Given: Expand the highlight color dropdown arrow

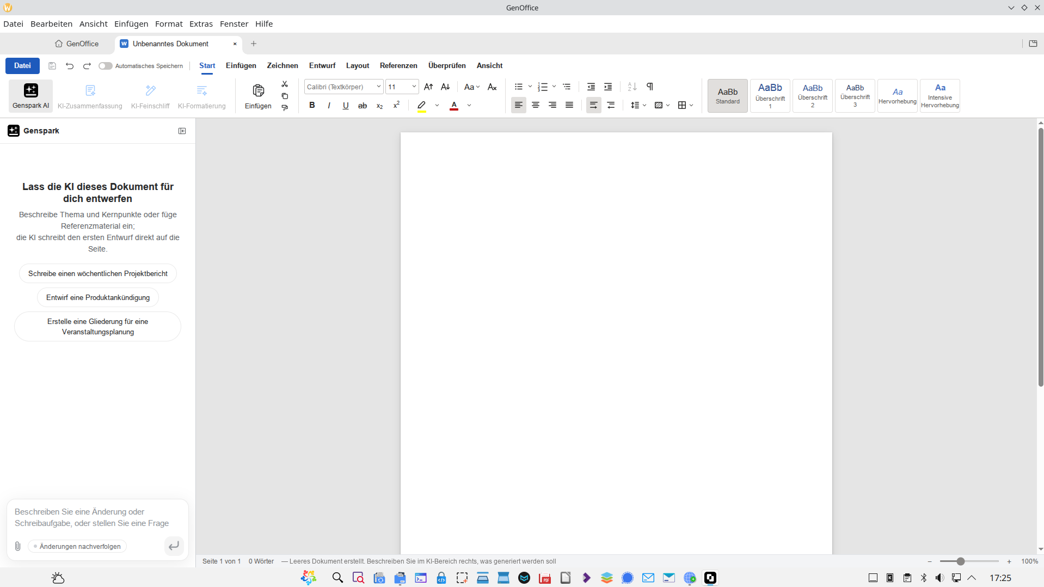Looking at the screenshot, I should 437,105.
